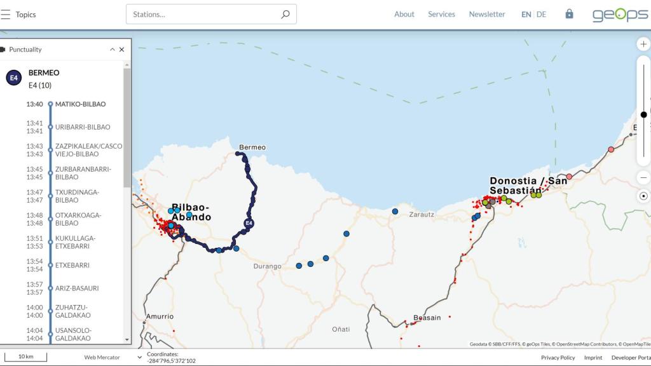The height and width of the screenshot is (366, 651).
Task: Open the Privacy Policy link
Action: point(558,357)
